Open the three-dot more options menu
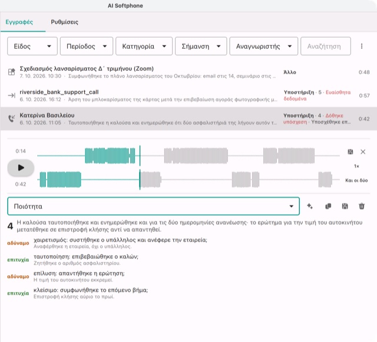 pyautogui.click(x=361, y=46)
